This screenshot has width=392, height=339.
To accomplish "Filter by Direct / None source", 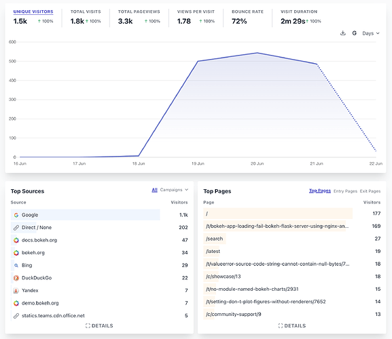I will tap(99, 228).
